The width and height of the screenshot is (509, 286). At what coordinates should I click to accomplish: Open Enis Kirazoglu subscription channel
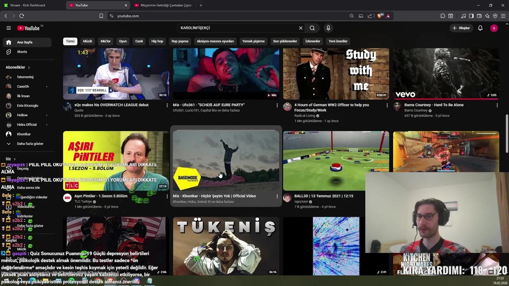(x=27, y=105)
